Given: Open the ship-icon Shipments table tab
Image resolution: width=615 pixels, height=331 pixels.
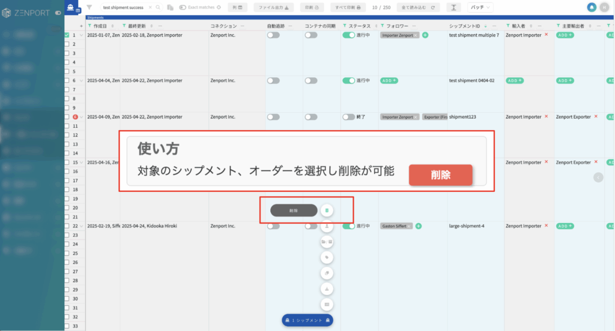Looking at the screenshot, I should click(71, 7).
